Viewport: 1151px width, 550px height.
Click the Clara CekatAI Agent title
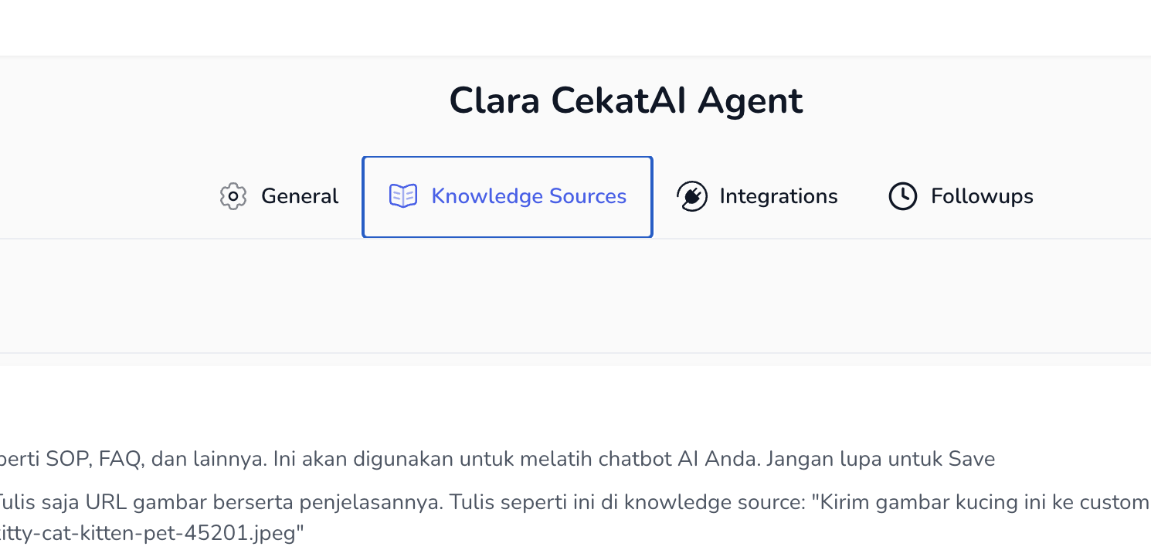coord(626,101)
